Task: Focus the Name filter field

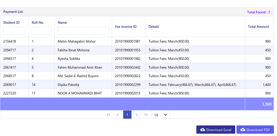Action: pos(83,31)
